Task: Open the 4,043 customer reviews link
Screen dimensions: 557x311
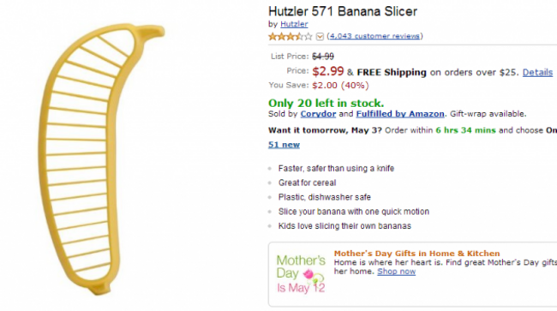Action: pos(374,36)
